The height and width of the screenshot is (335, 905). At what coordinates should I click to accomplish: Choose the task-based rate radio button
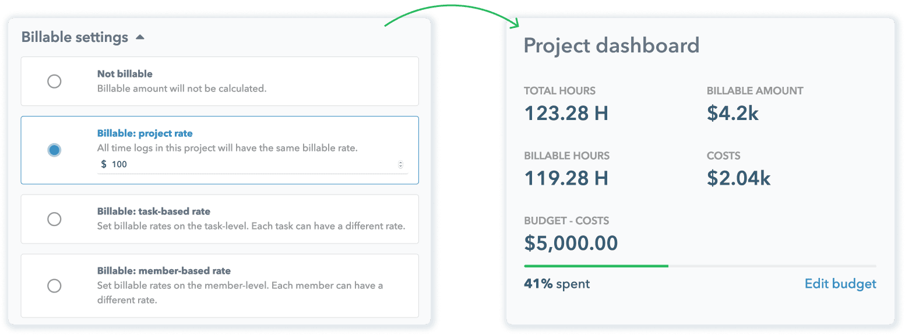click(x=54, y=219)
